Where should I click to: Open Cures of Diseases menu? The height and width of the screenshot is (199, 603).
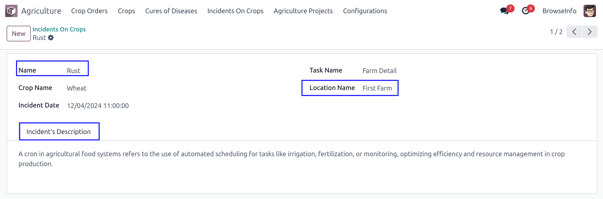pyautogui.click(x=171, y=11)
